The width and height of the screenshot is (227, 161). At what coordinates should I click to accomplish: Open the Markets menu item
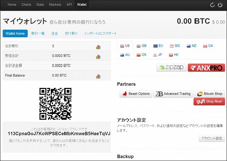[55, 5]
